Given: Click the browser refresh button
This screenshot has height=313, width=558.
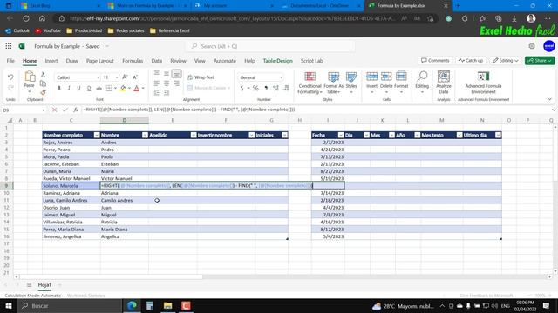Looking at the screenshot, I should tap(26, 18).
